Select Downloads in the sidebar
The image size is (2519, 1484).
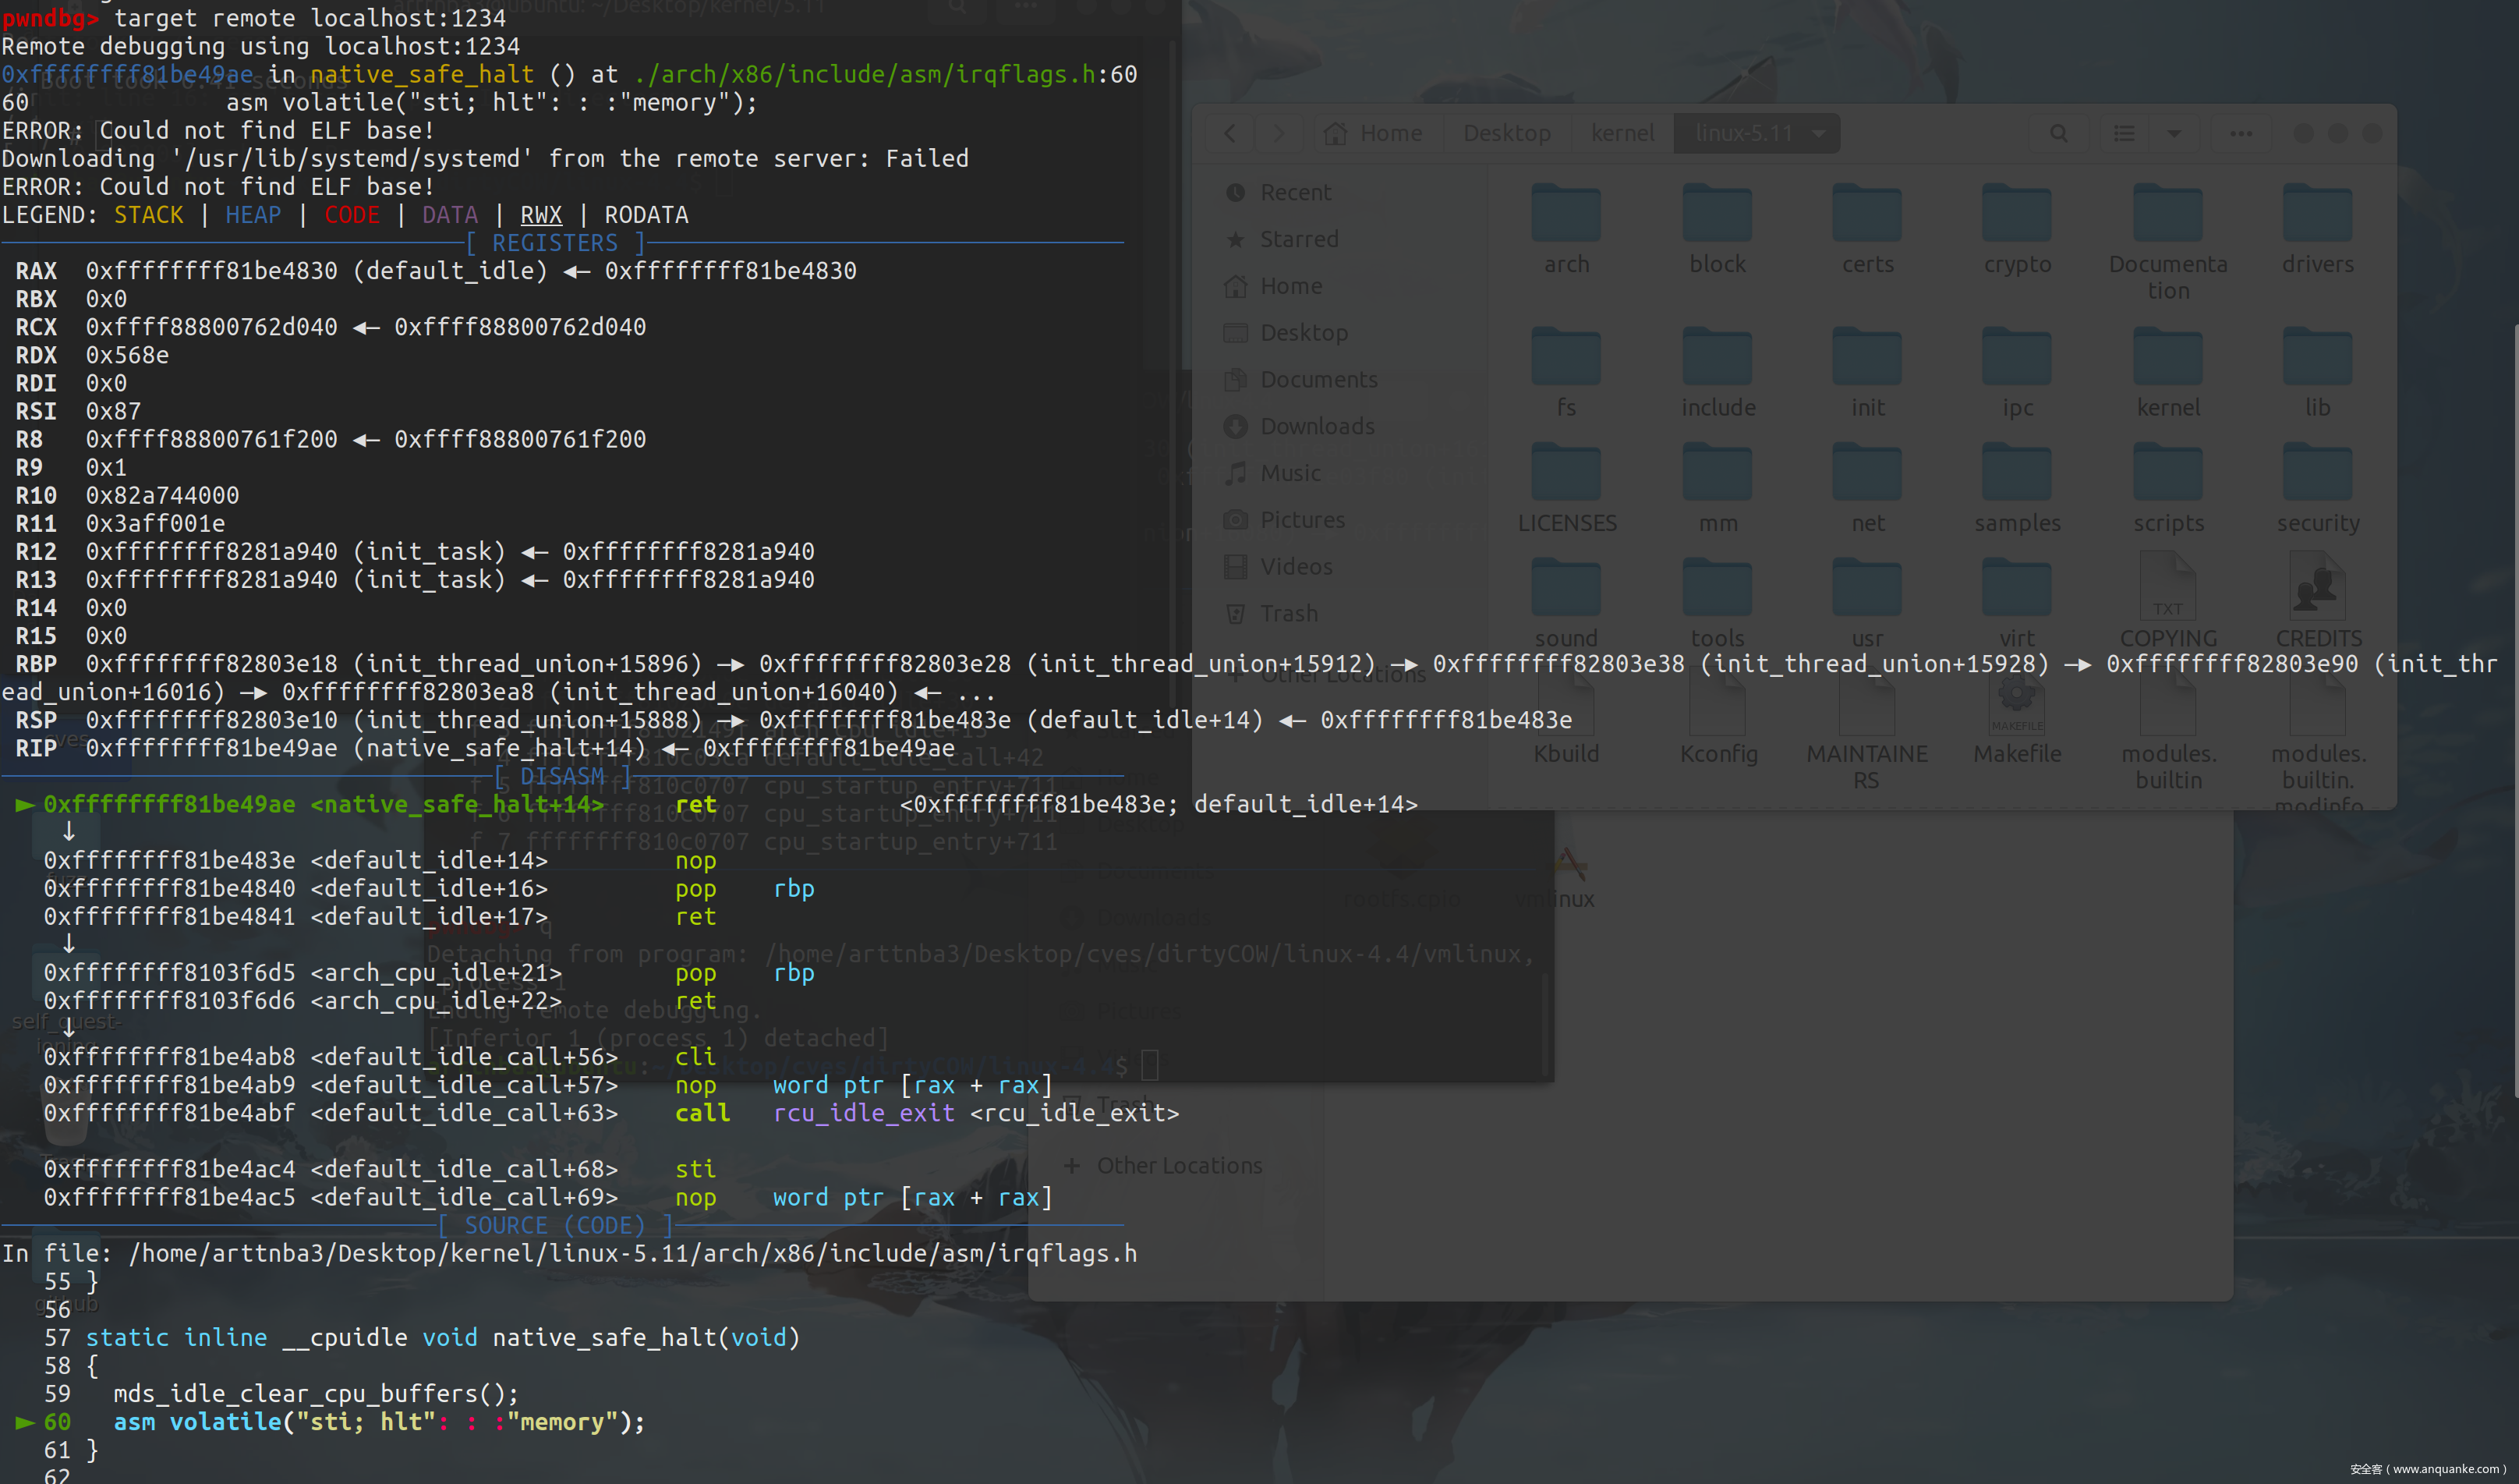(1317, 426)
